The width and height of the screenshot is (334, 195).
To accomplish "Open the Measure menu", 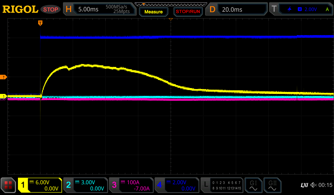I will click(x=153, y=12).
